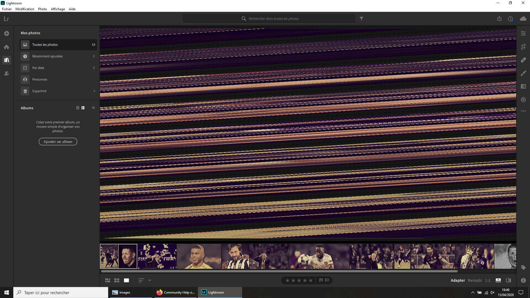
Task: Toggle the filmstrip visibility
Action: [498, 280]
